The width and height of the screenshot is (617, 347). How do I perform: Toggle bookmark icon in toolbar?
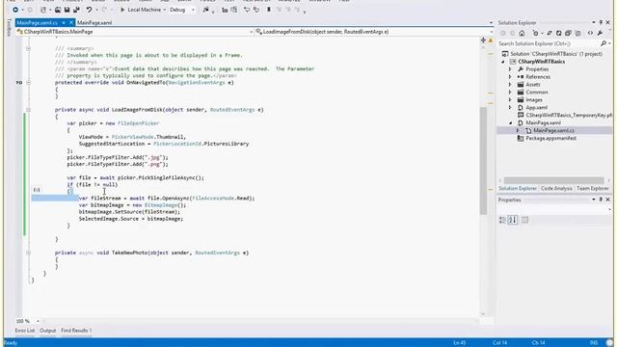tap(269, 10)
